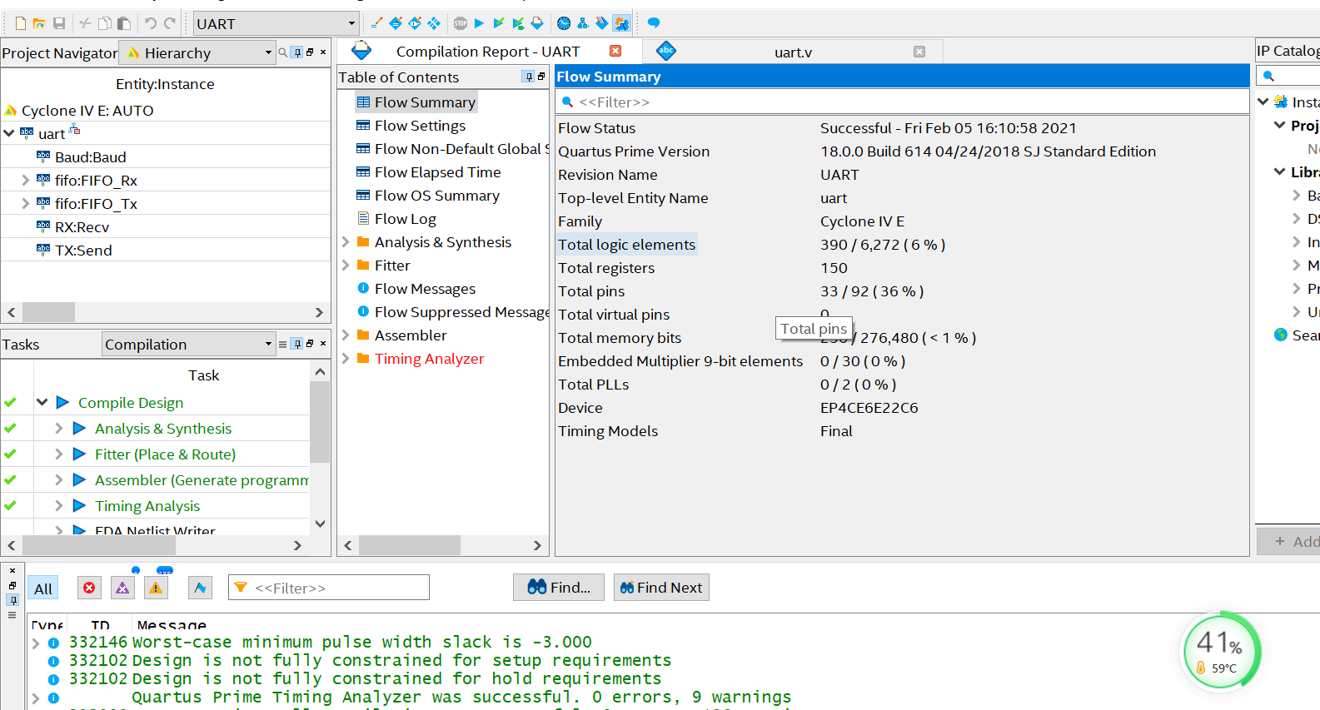Toggle pin on the Messages panel
1320x710 pixels.
12,600
